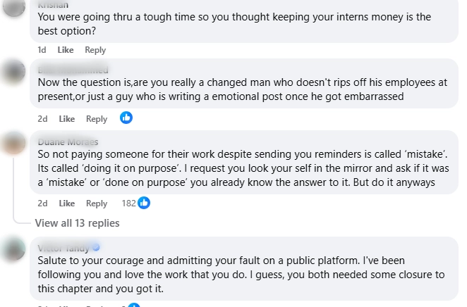Reply to the 'tough time' comment
The width and height of the screenshot is (467, 307).
[x=95, y=50]
